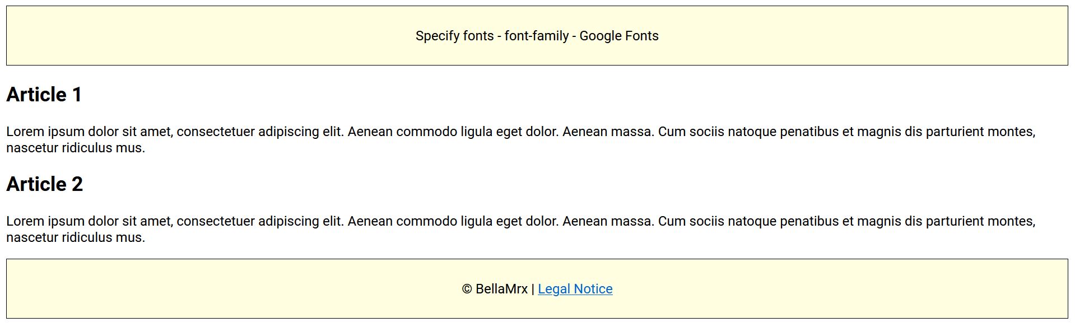Click "Google Fonts" in the header banner
The height and width of the screenshot is (327, 1075).
pyautogui.click(x=618, y=36)
